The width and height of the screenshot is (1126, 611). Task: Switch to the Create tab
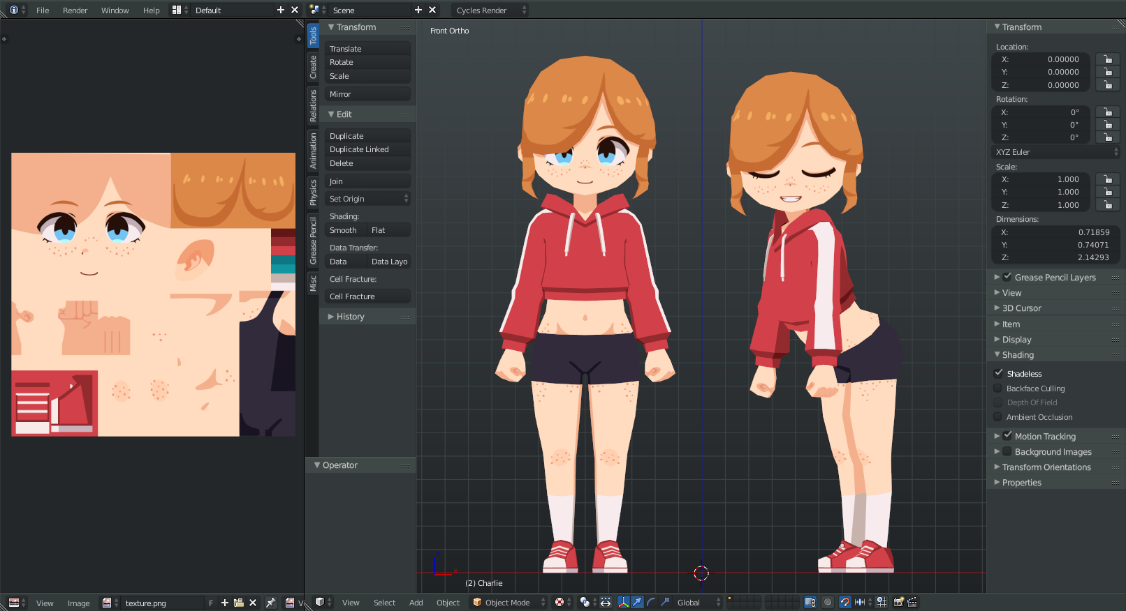click(x=313, y=68)
